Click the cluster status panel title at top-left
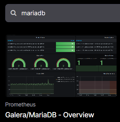 (40, 38)
